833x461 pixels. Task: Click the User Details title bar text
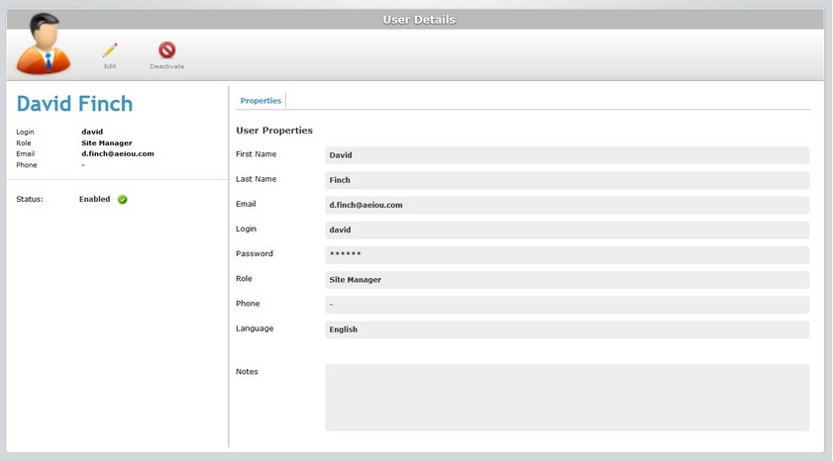point(419,20)
